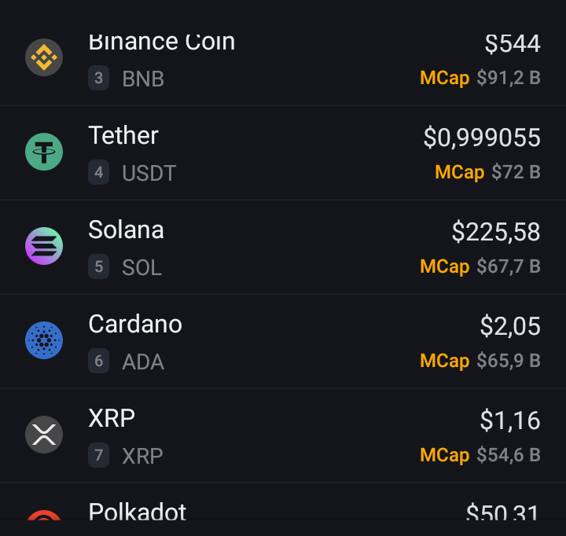The image size is (566, 536).
Task: Select the rank 7 badge beside XRP ticker
Action: (x=98, y=455)
